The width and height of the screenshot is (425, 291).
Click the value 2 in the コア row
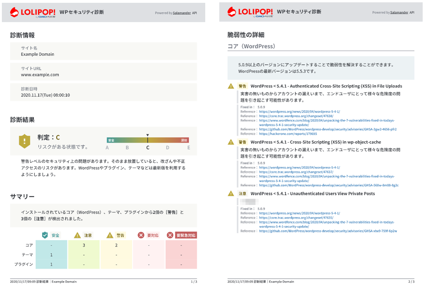click(116, 245)
